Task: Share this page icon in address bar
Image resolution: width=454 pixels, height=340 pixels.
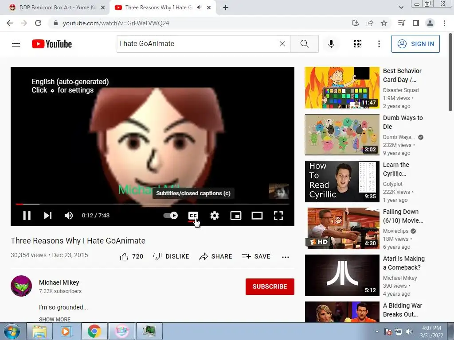Action: (369, 23)
